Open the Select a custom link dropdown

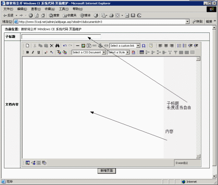[x=125, y=45]
